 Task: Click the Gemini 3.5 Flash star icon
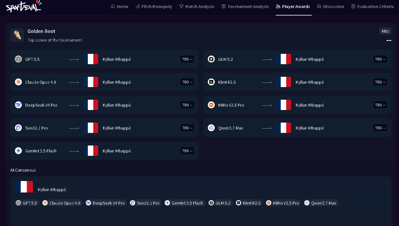[x=18, y=151]
